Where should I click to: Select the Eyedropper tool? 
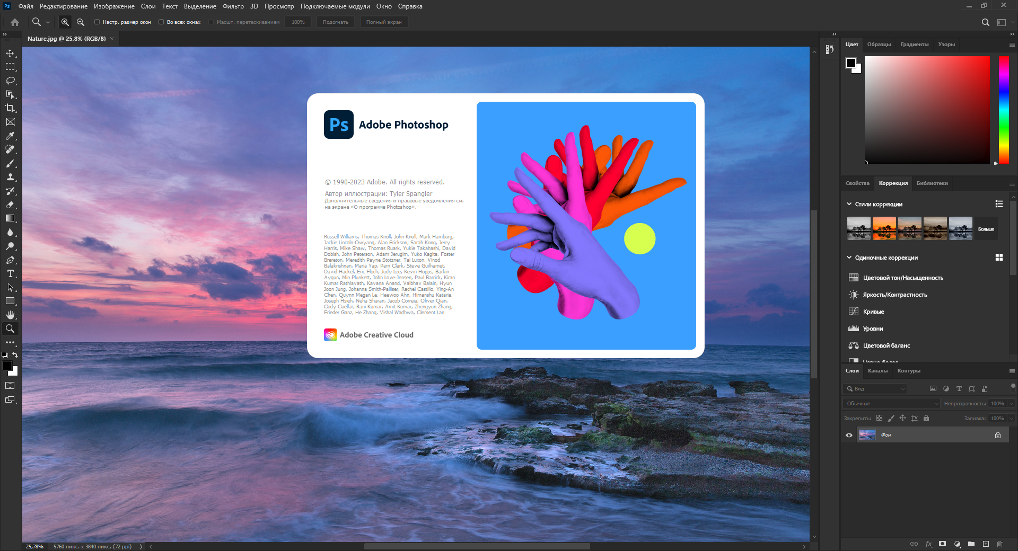click(10, 136)
